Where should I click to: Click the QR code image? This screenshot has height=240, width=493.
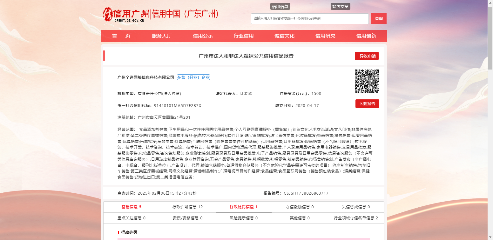click(367, 81)
